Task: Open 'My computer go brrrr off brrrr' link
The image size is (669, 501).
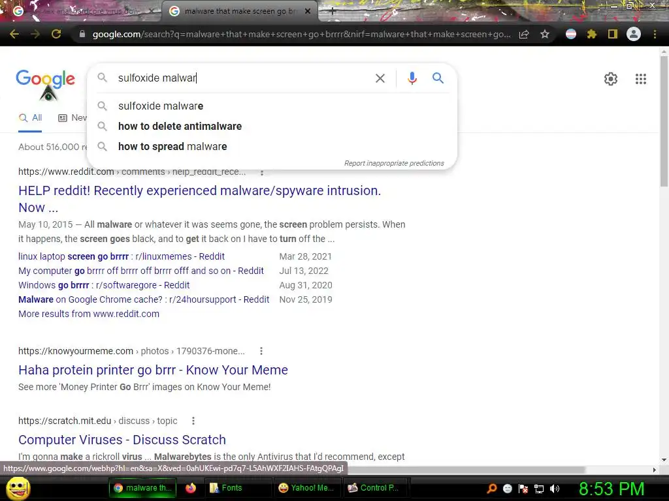Action: click(141, 271)
